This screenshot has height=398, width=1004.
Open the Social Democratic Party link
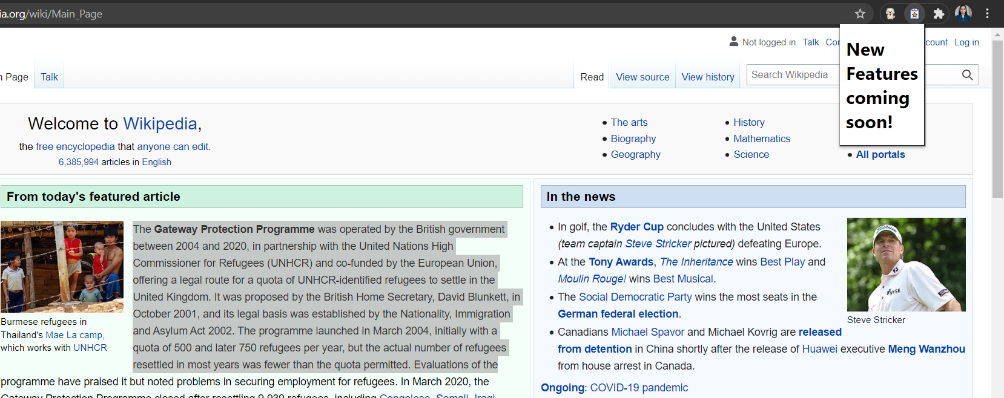[x=635, y=297]
